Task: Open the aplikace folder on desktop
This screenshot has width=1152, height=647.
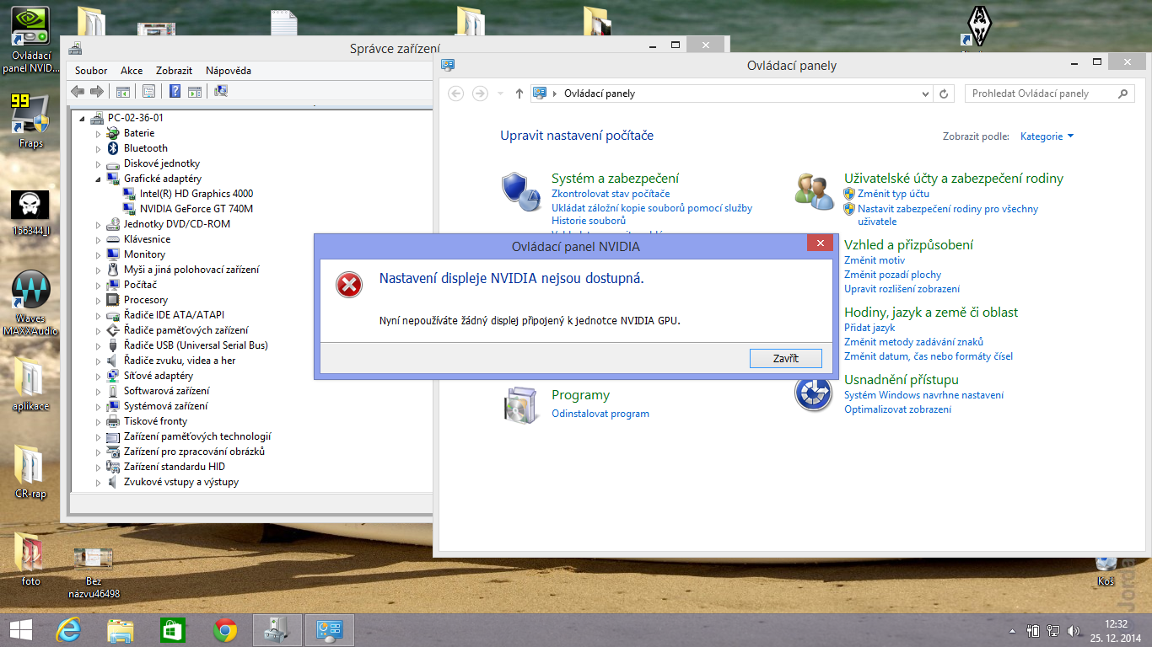Action: point(30,385)
